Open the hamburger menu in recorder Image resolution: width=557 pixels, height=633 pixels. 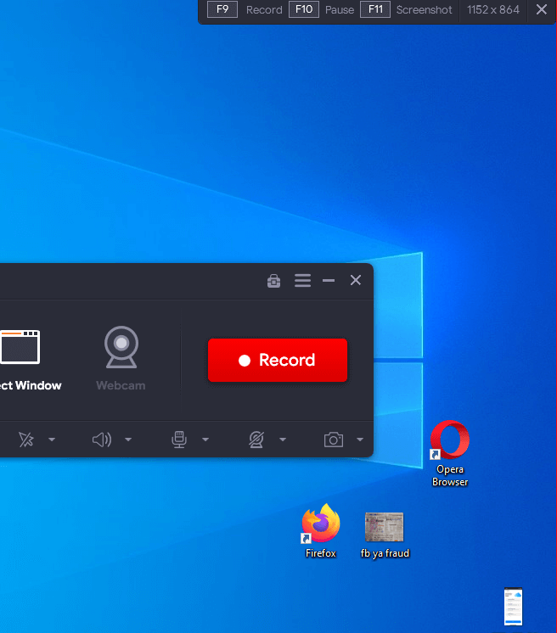302,281
